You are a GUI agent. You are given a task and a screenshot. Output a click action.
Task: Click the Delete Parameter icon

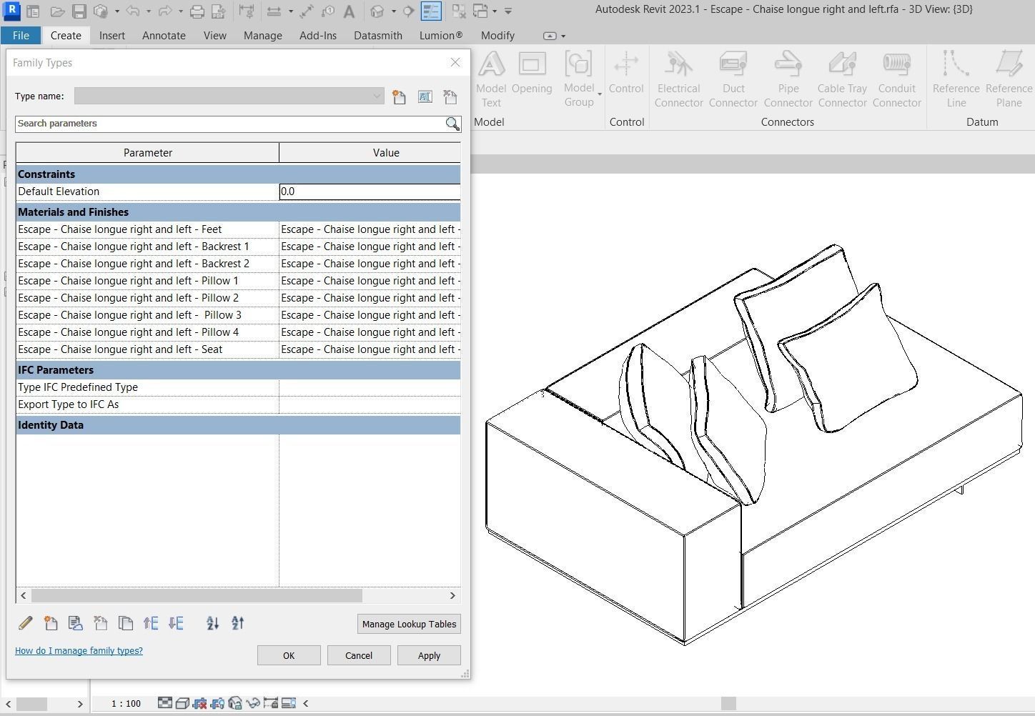[x=101, y=623]
